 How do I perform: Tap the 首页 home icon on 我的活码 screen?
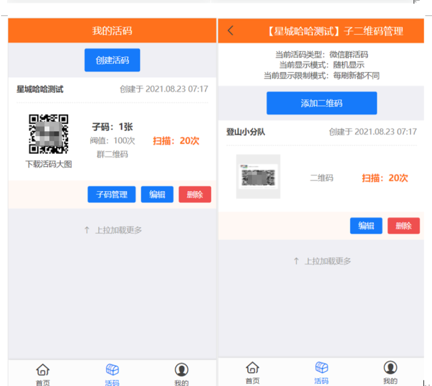tap(43, 370)
